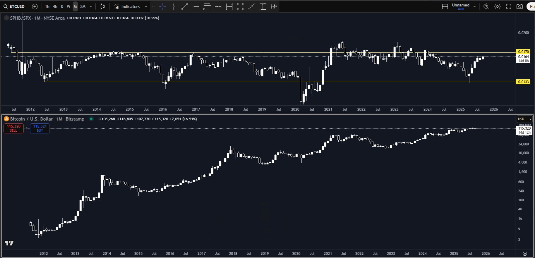Select the crosshair cursor tool
The height and width of the screenshot is (258, 535).
(x=163, y=6)
